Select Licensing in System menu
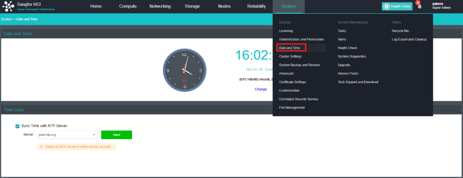463x178 pixels. point(286,31)
